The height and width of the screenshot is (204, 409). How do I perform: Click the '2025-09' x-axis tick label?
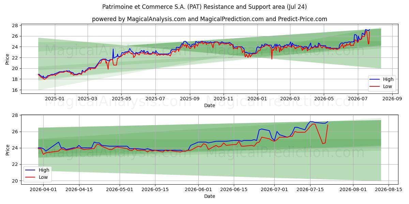[x=190, y=98]
